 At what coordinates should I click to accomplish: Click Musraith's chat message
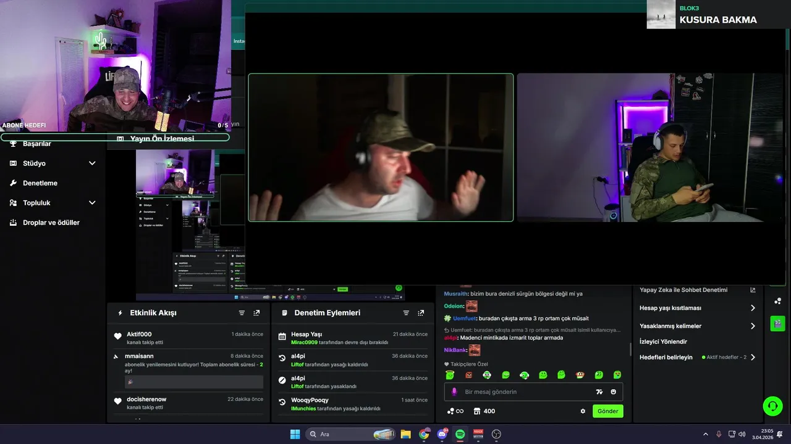(513, 294)
